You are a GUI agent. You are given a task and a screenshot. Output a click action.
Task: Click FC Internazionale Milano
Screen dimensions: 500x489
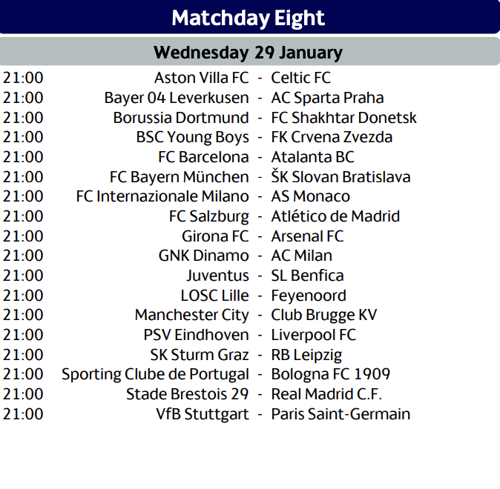click(162, 196)
